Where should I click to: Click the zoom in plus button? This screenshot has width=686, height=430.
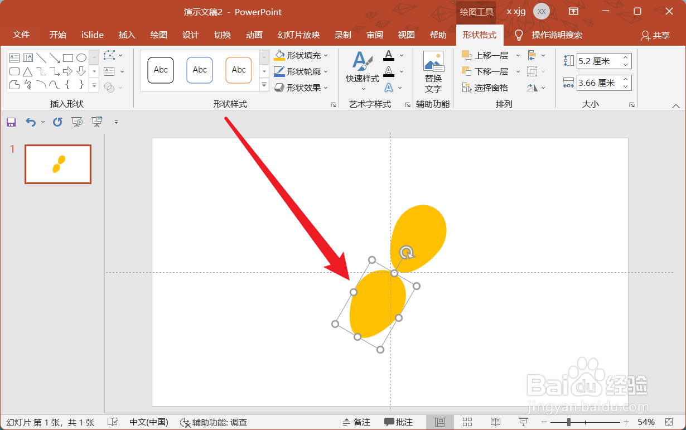[x=626, y=422]
